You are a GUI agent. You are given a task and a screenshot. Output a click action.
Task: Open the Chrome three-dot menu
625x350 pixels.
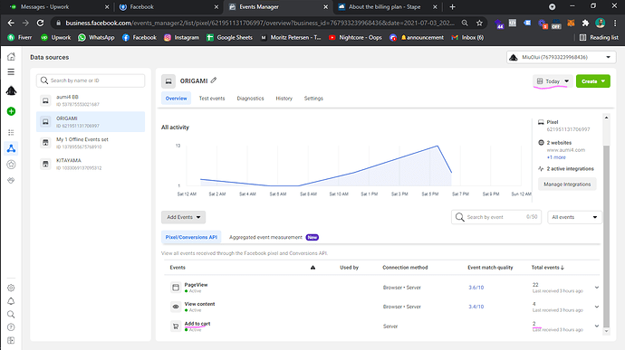point(615,24)
